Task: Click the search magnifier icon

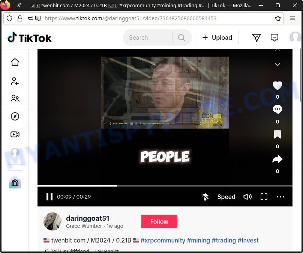Action: coord(181,38)
